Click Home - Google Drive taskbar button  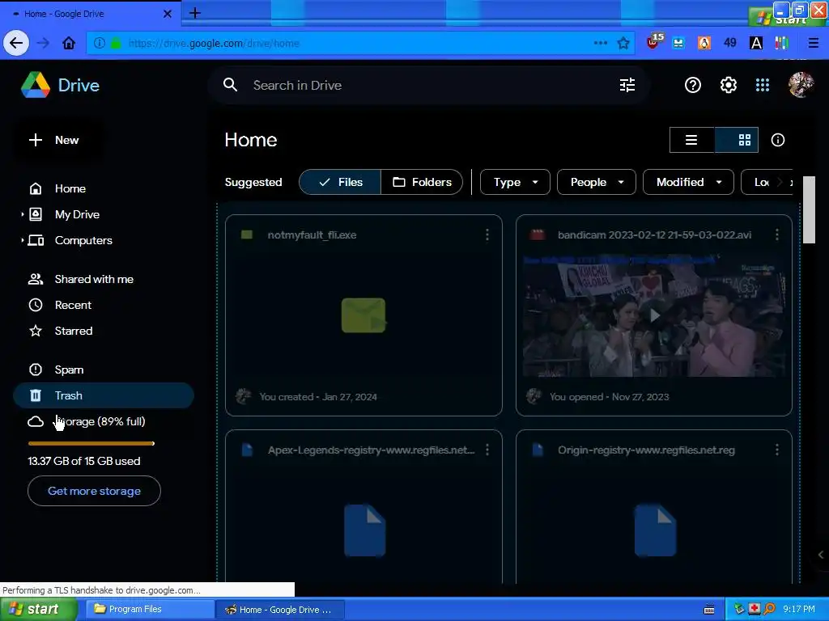coord(280,610)
